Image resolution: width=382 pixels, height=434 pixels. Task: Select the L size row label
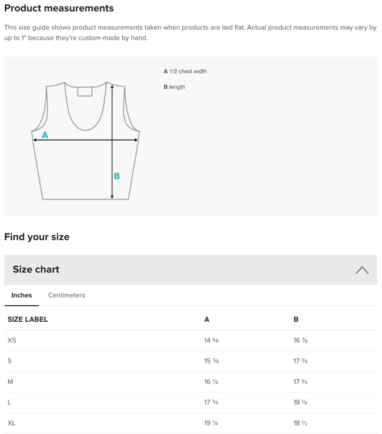9,402
